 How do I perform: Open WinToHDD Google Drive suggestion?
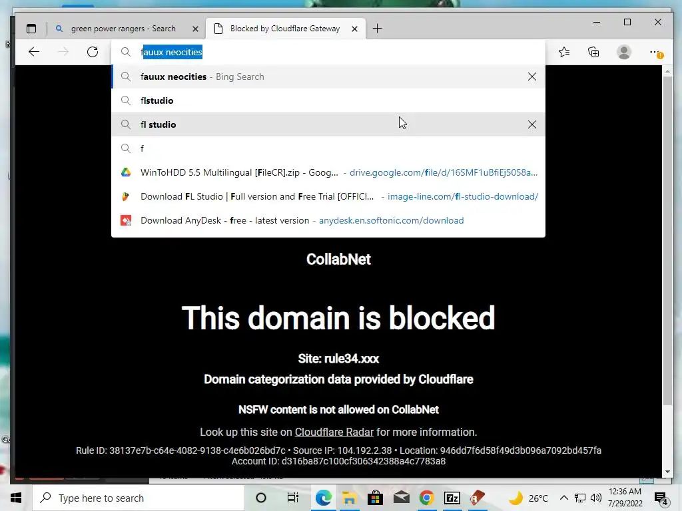pos(328,172)
